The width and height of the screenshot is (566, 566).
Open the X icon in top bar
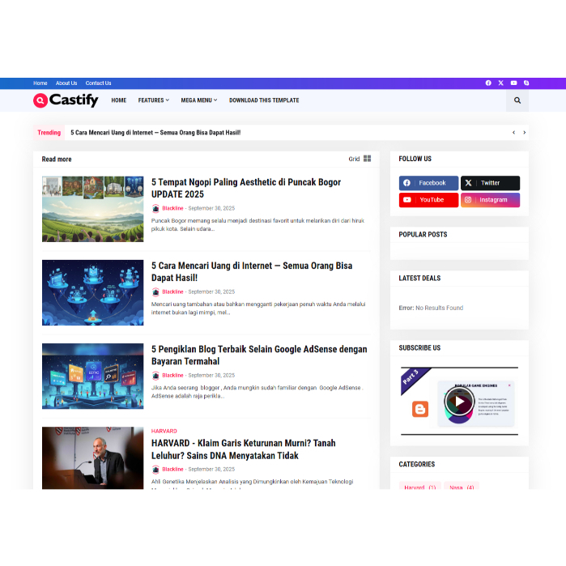coord(500,83)
